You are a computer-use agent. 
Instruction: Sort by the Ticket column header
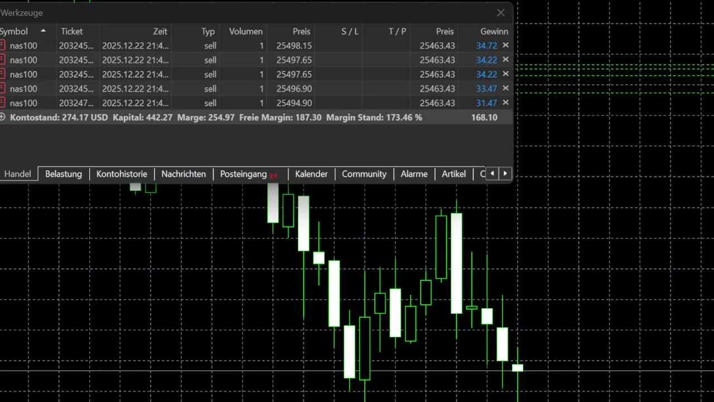(x=78, y=31)
